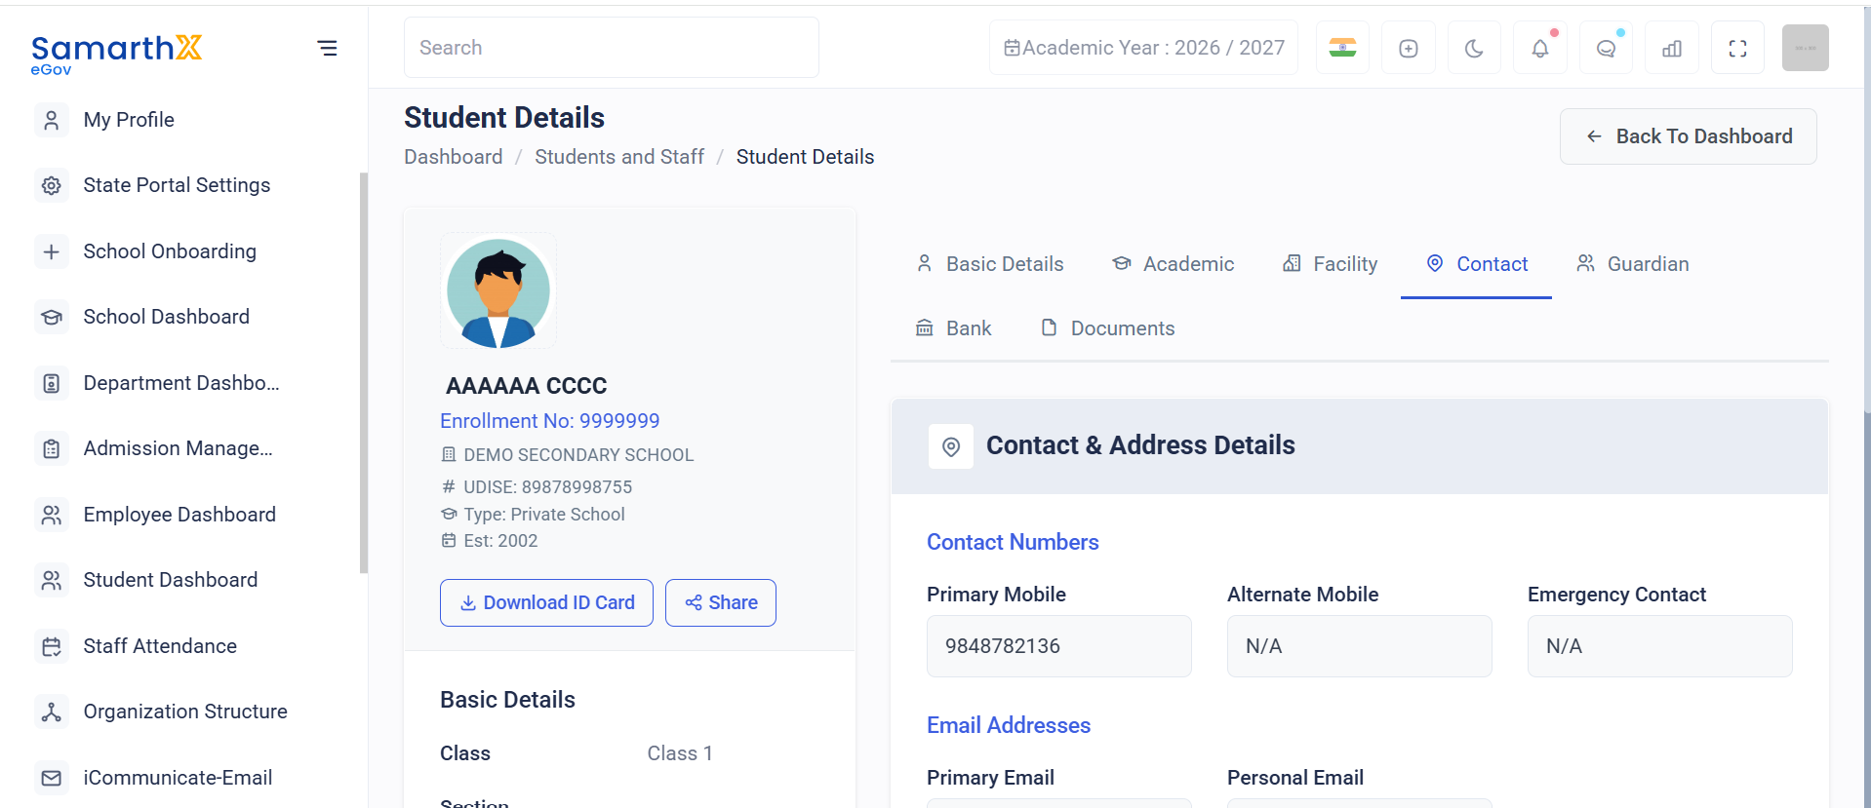Open notifications bell icon
Viewport: 1871px width, 808px height.
point(1539,48)
